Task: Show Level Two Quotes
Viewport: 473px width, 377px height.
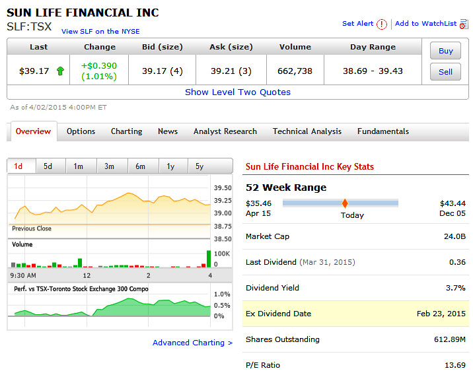Action: (x=238, y=92)
